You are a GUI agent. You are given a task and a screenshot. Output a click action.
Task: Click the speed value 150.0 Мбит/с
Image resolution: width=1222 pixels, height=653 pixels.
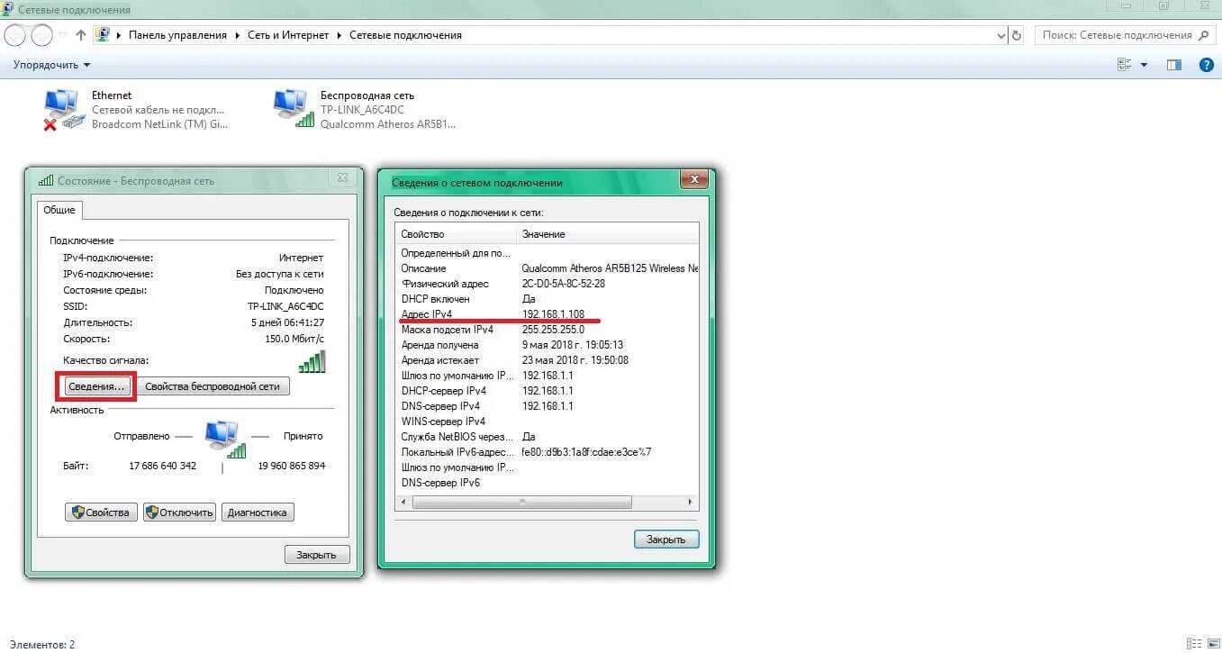[x=295, y=339]
